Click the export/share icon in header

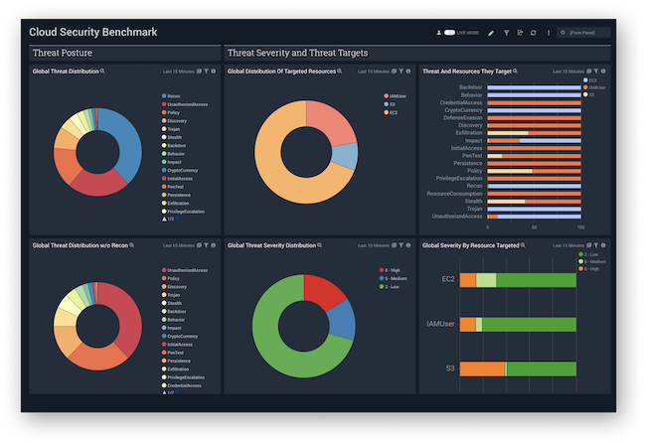point(520,33)
